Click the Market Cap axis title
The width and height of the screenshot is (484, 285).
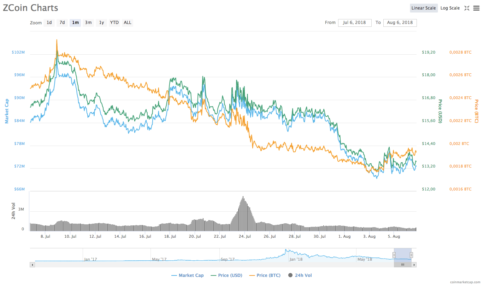[x=6, y=111]
